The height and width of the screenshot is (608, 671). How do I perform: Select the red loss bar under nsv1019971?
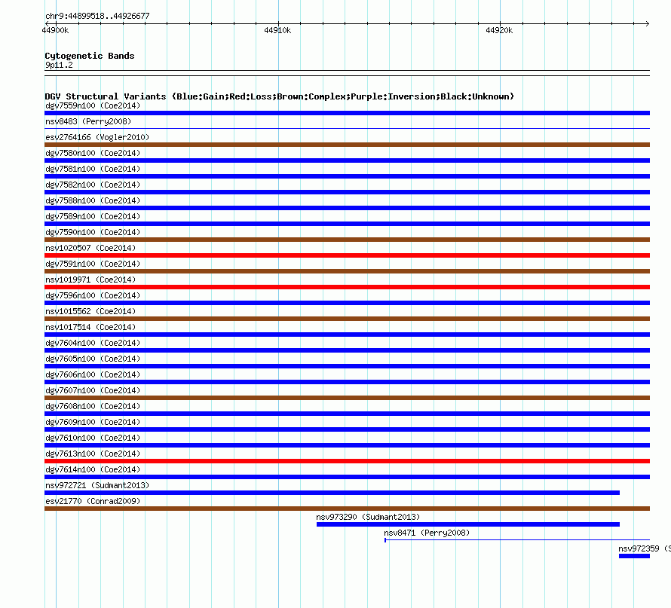tap(347, 287)
